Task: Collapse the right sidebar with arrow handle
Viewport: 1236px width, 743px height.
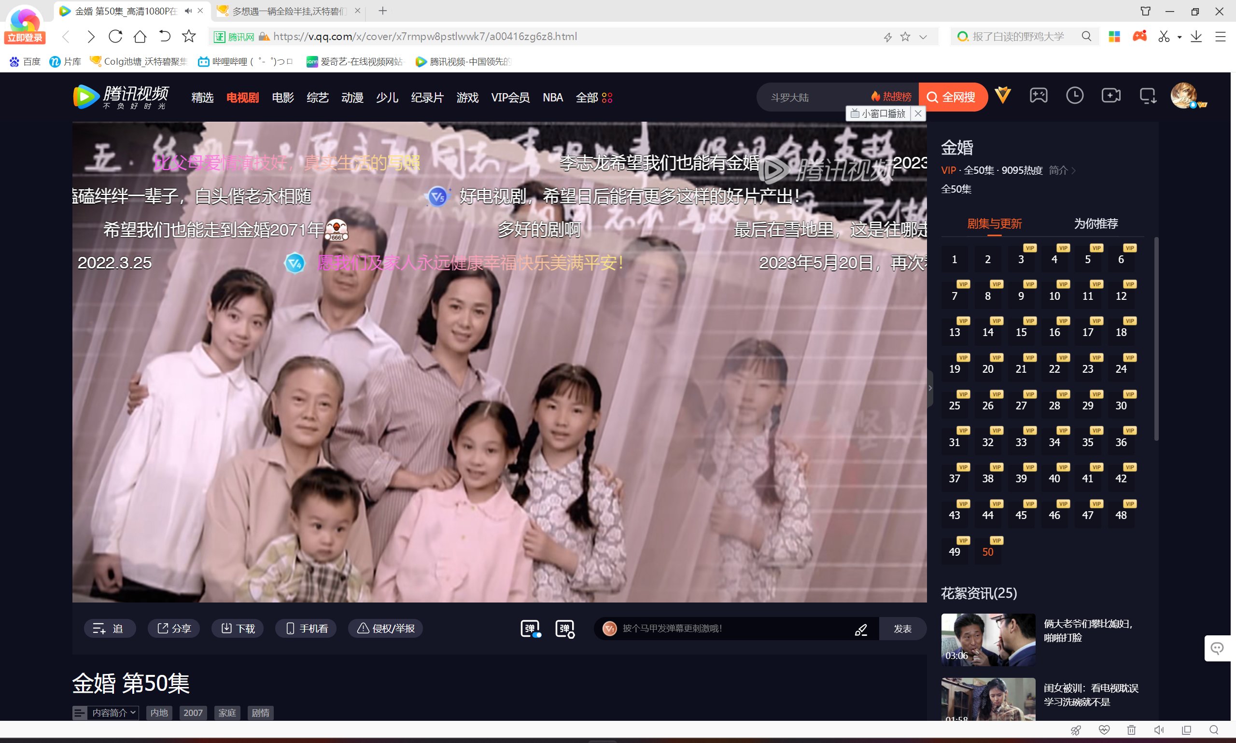Action: point(929,388)
